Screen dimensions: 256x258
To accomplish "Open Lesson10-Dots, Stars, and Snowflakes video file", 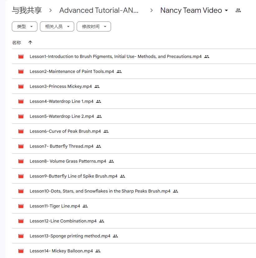I will pos(100,191).
